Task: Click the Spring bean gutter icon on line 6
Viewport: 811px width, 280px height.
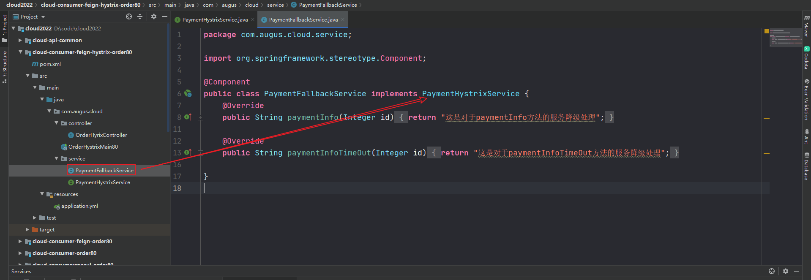Action: click(x=188, y=93)
